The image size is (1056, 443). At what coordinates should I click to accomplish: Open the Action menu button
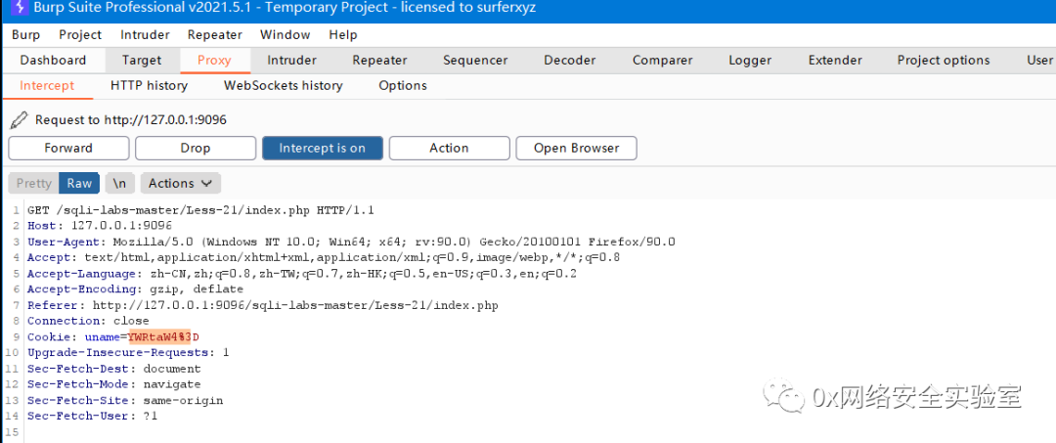coord(449,148)
